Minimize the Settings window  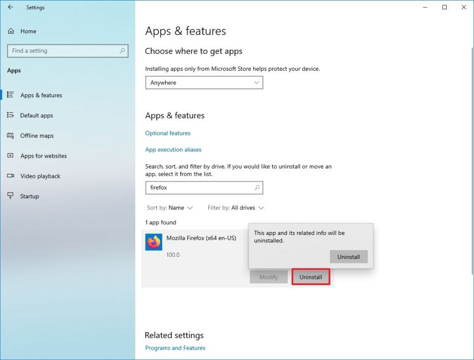[x=425, y=7]
